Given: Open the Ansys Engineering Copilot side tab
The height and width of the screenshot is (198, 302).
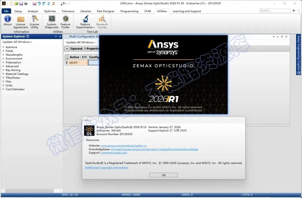Looking at the screenshot, I should coord(299,55).
